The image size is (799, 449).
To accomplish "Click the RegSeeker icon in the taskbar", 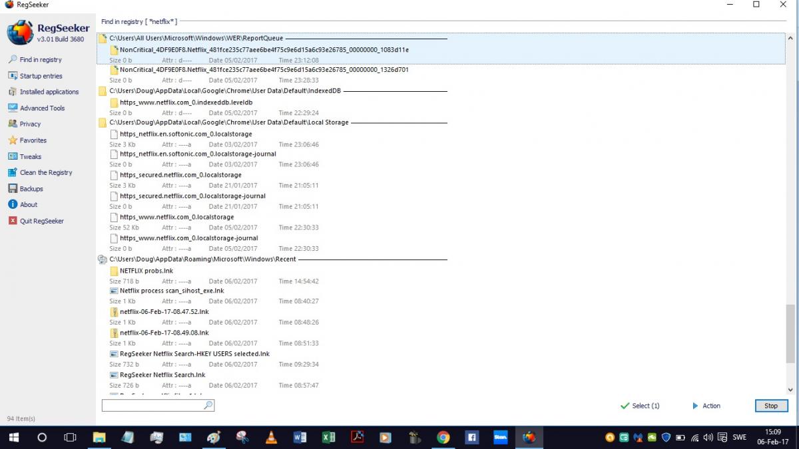I will point(529,437).
